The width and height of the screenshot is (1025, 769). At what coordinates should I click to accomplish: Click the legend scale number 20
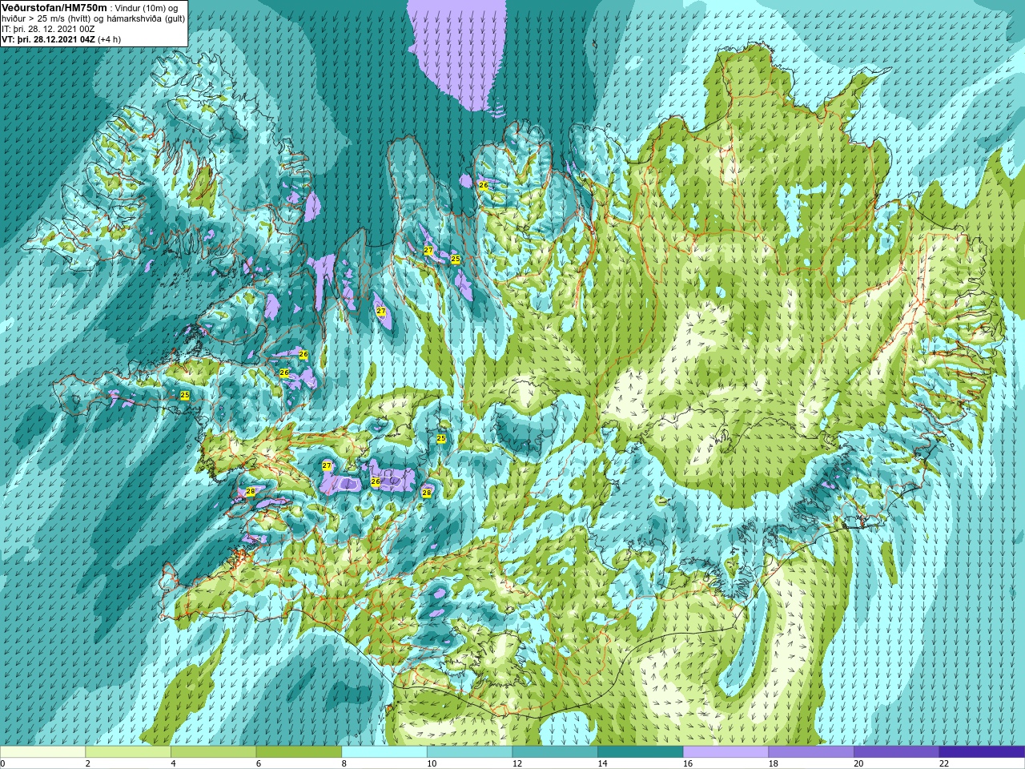pos(858,763)
